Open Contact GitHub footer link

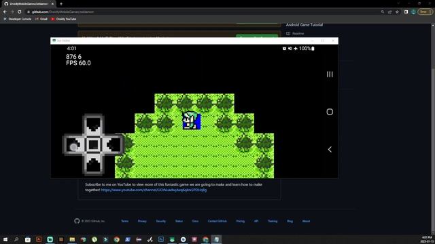coord(217,222)
